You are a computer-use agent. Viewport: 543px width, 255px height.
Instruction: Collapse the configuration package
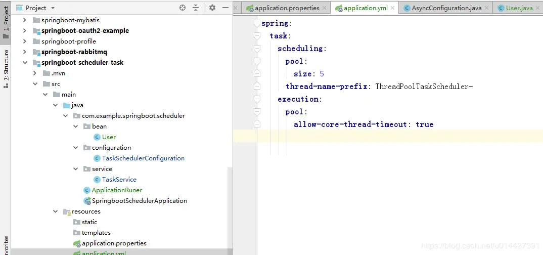click(76, 148)
